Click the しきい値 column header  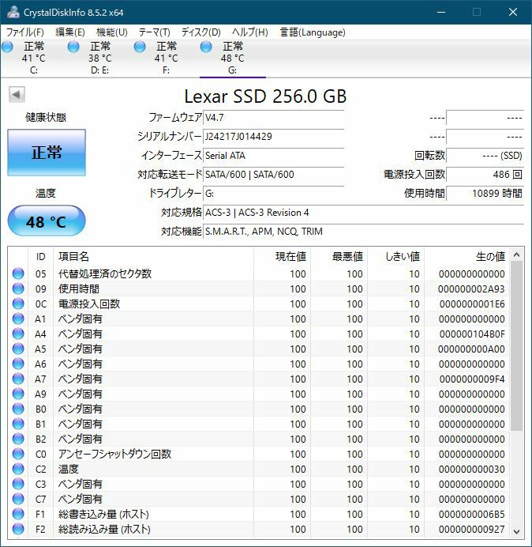(x=395, y=257)
